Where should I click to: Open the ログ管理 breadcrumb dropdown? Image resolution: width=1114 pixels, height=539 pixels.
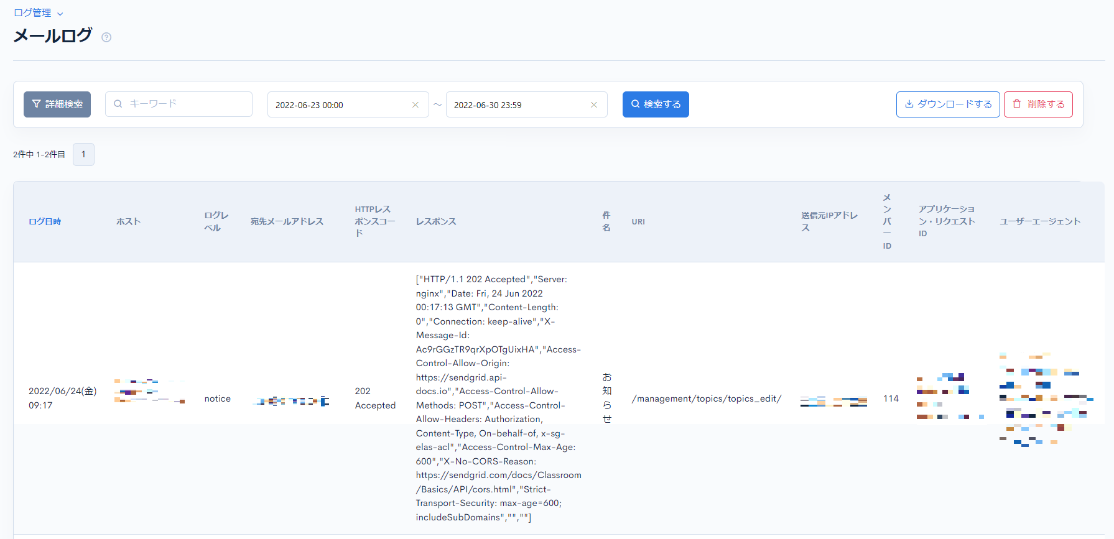[39, 13]
